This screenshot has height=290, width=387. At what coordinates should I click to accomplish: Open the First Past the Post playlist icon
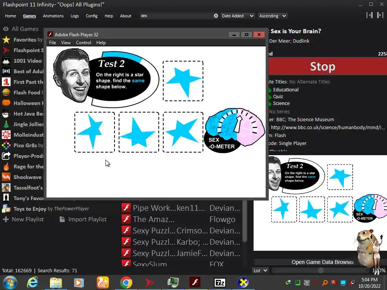pos(6,82)
